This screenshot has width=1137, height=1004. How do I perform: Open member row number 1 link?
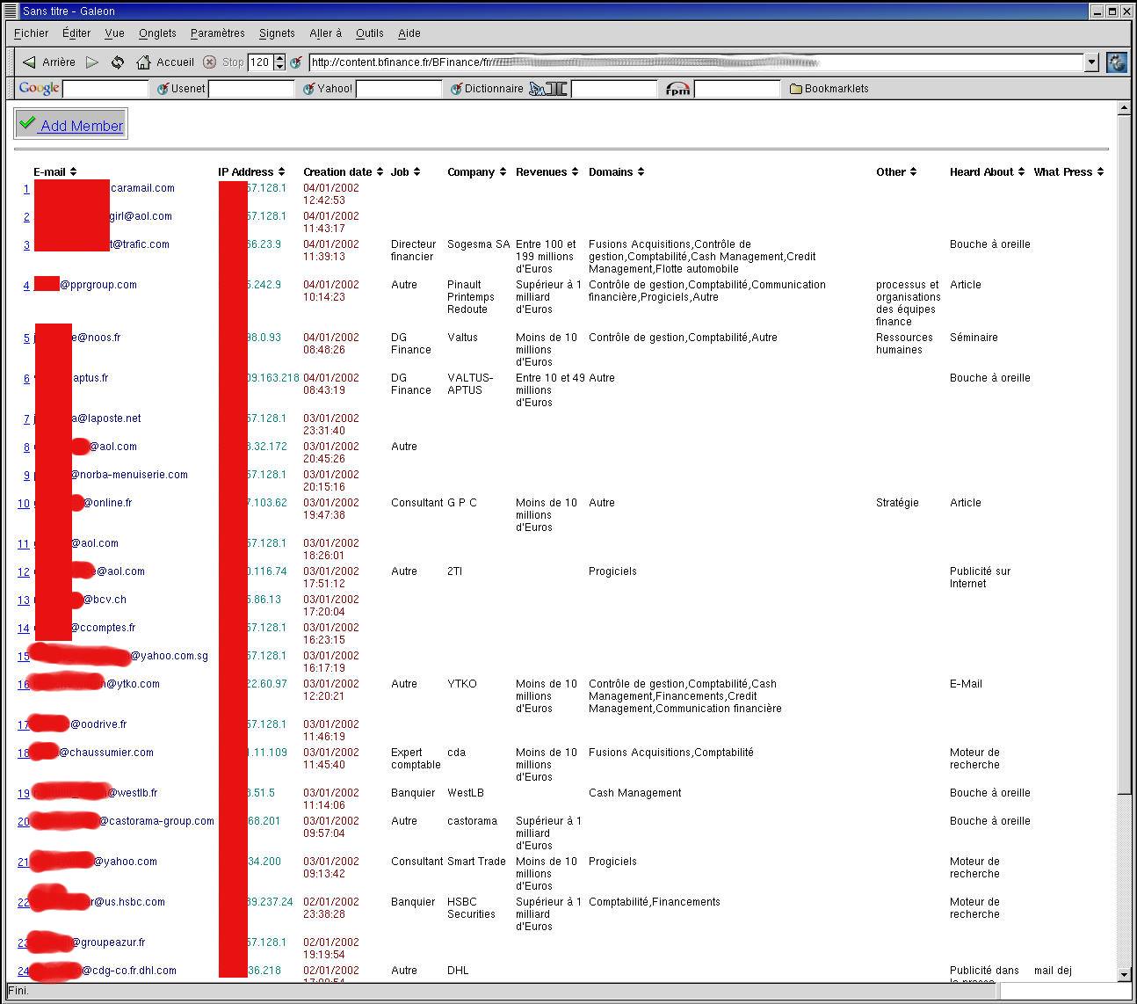pos(26,189)
